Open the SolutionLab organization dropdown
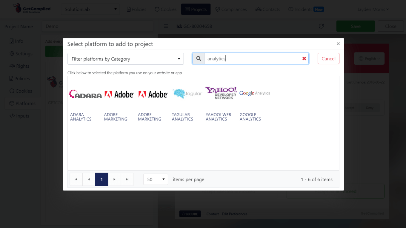The width and height of the screenshot is (406, 228). 90,9
